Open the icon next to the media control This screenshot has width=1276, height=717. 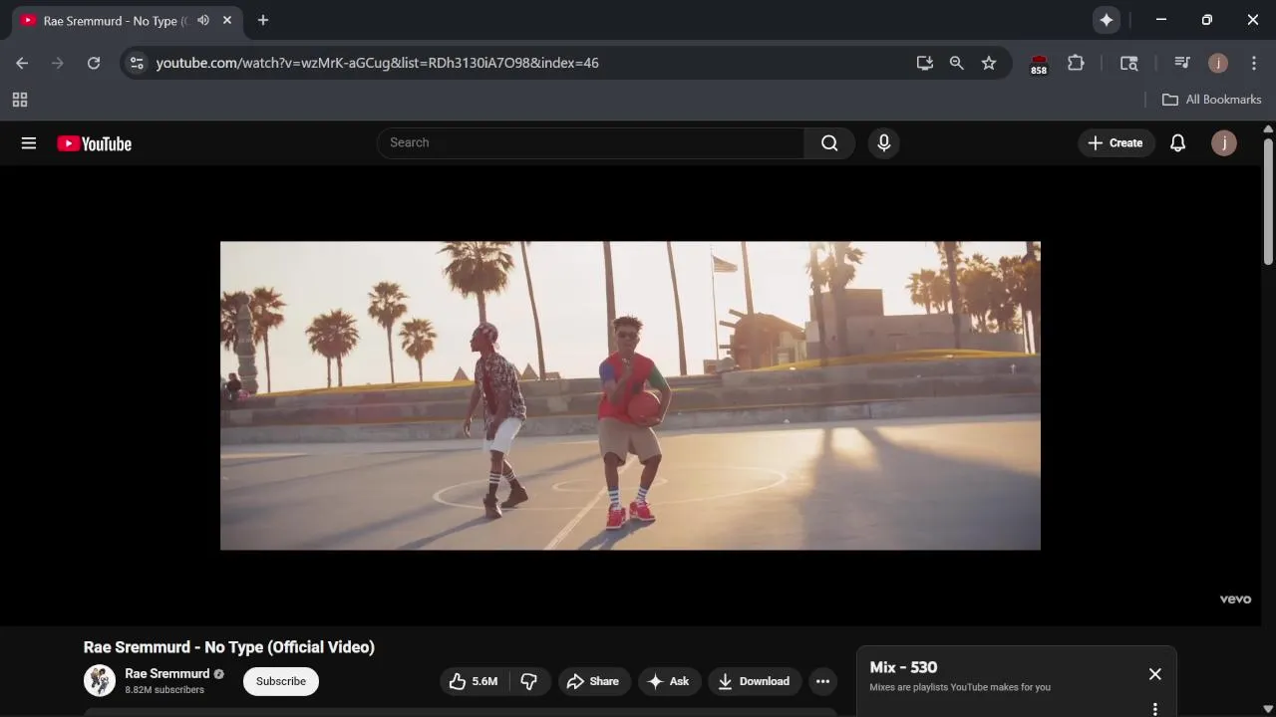tap(1128, 63)
